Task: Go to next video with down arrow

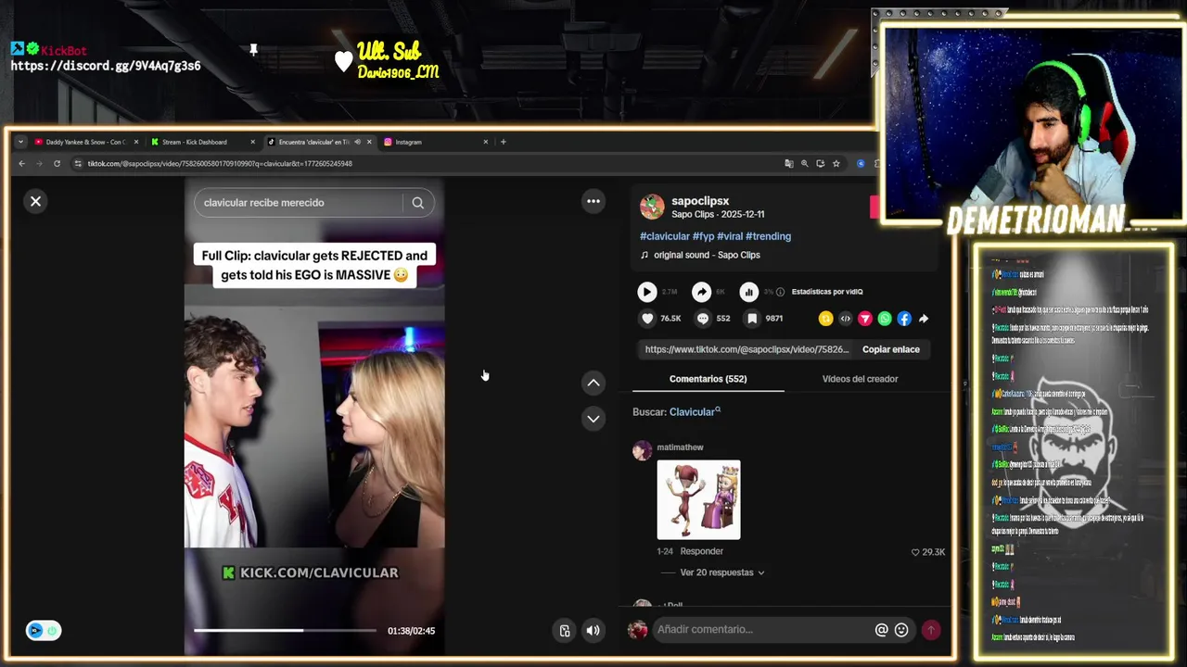Action: (593, 419)
